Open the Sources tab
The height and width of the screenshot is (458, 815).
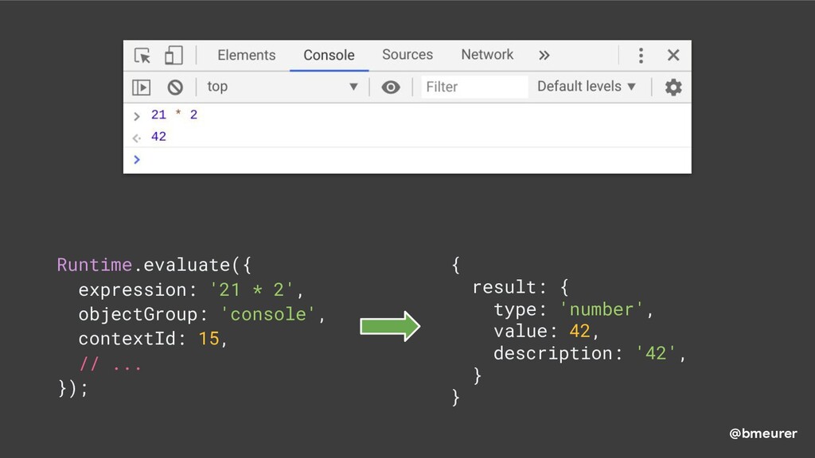pos(407,55)
